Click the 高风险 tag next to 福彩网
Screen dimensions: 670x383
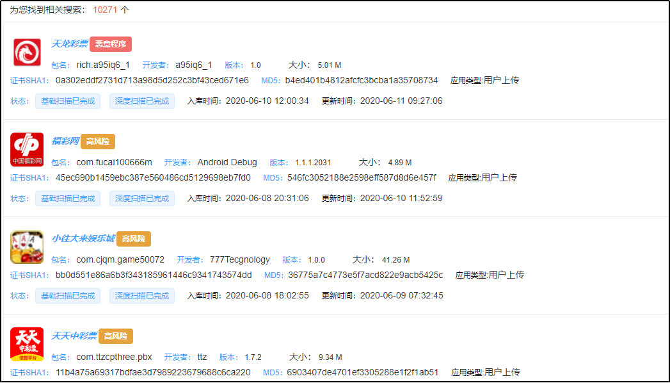pos(98,142)
